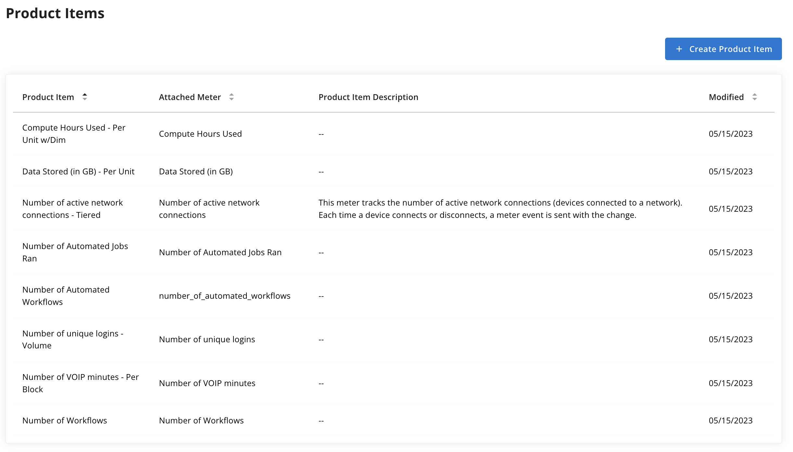Click the Product Item sort arrows icon
Screen dimensions: 793x452
pyautogui.click(x=84, y=97)
